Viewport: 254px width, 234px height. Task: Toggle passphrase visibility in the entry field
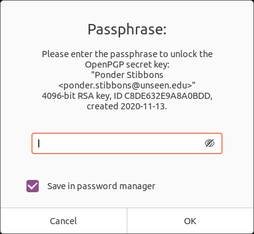[x=210, y=143]
